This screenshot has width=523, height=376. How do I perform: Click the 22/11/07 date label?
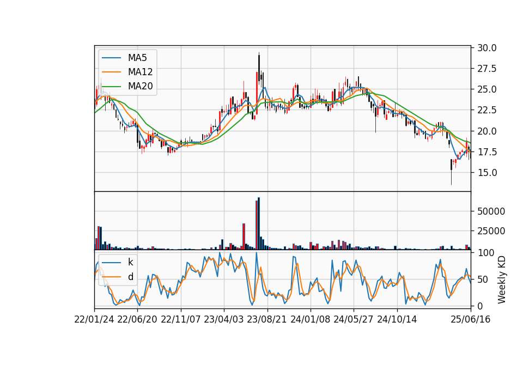click(x=181, y=319)
